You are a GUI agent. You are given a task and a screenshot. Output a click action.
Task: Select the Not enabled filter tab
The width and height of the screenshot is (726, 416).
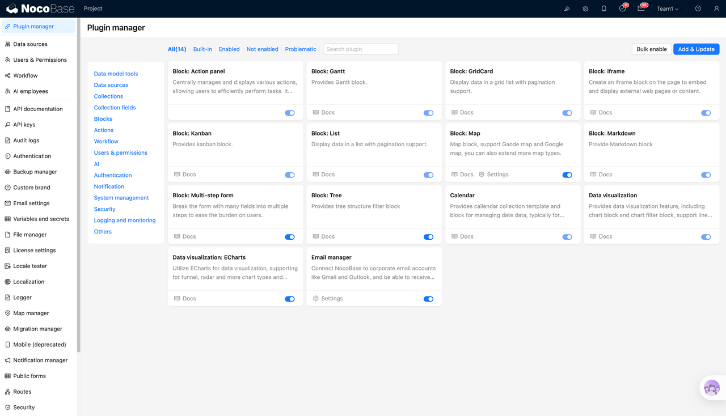tap(262, 49)
